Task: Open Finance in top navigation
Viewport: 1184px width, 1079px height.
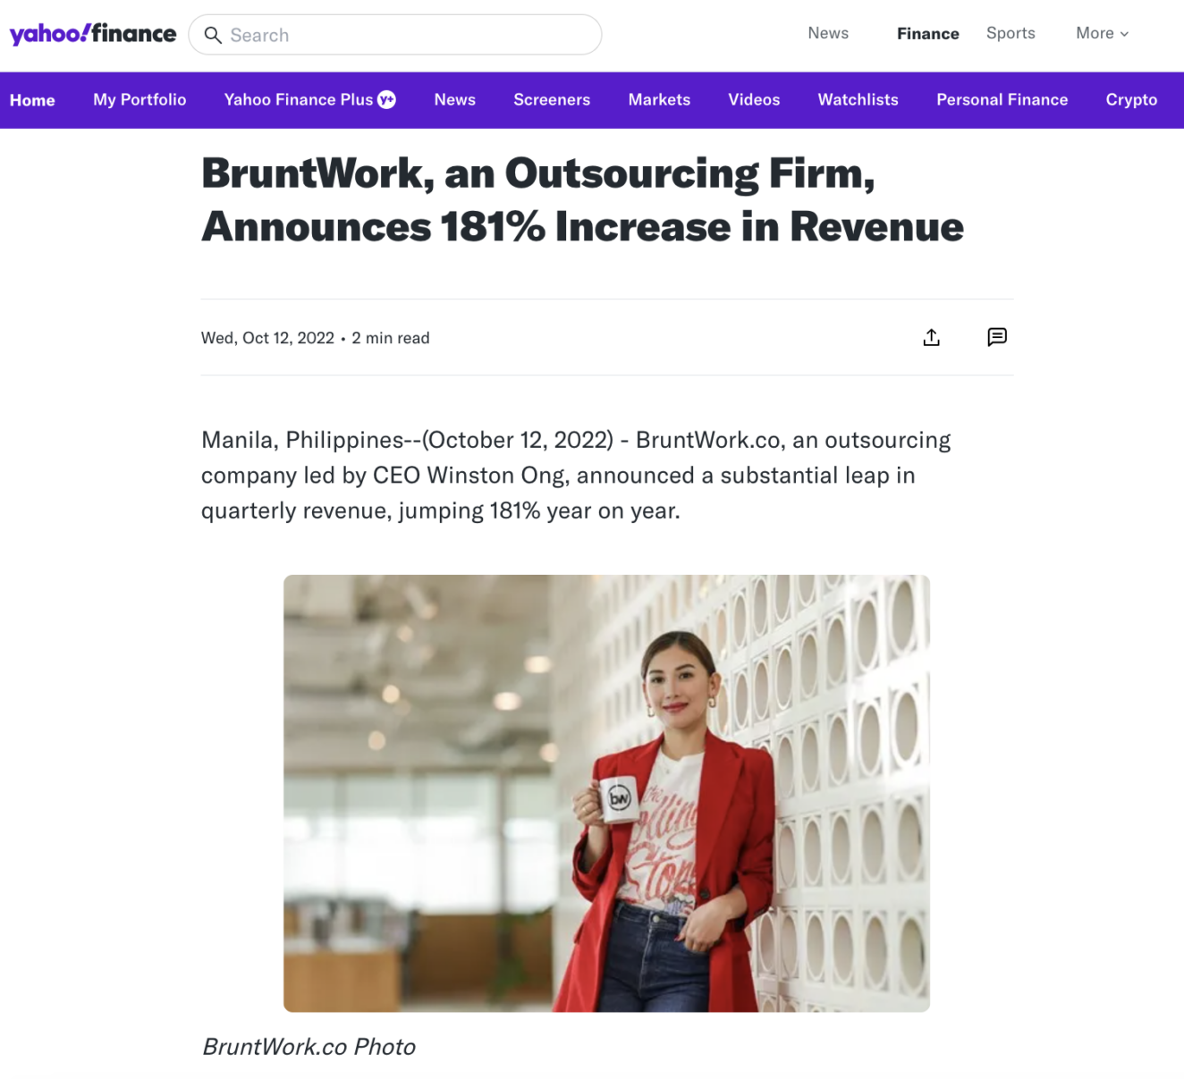Action: tap(928, 33)
